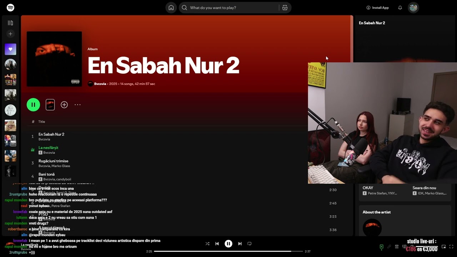Screen dimensions: 457x257
Task: Click the Title column header
Action: (42, 122)
